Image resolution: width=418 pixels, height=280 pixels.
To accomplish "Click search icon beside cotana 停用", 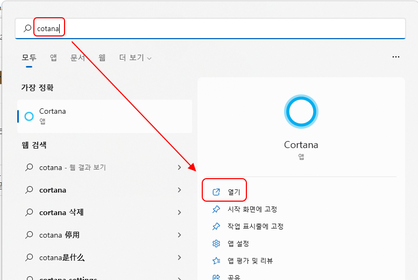I will tap(29, 235).
